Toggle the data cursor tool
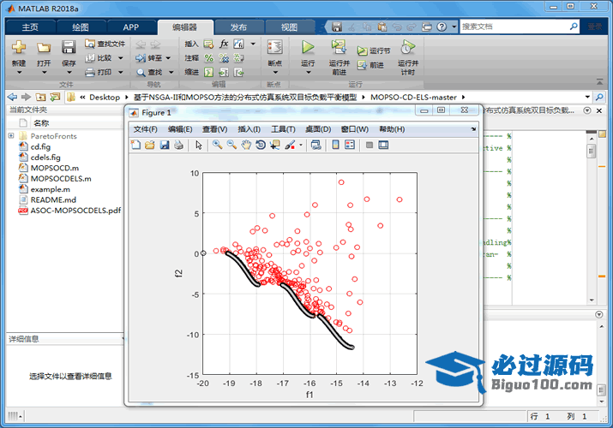Image resolution: width=613 pixels, height=428 pixels. [275, 146]
